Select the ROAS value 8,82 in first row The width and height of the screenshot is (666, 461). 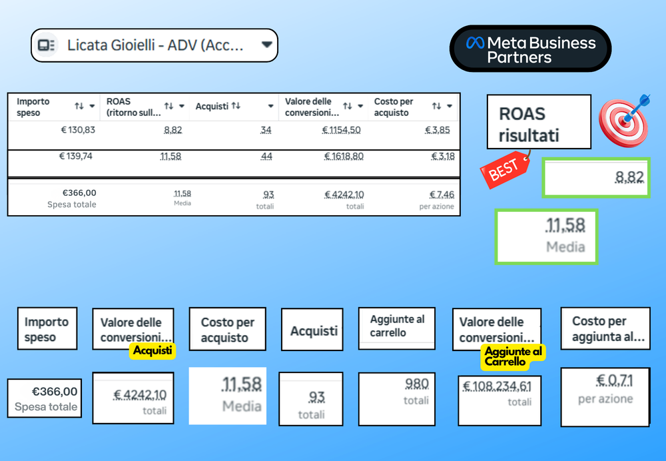tap(173, 130)
